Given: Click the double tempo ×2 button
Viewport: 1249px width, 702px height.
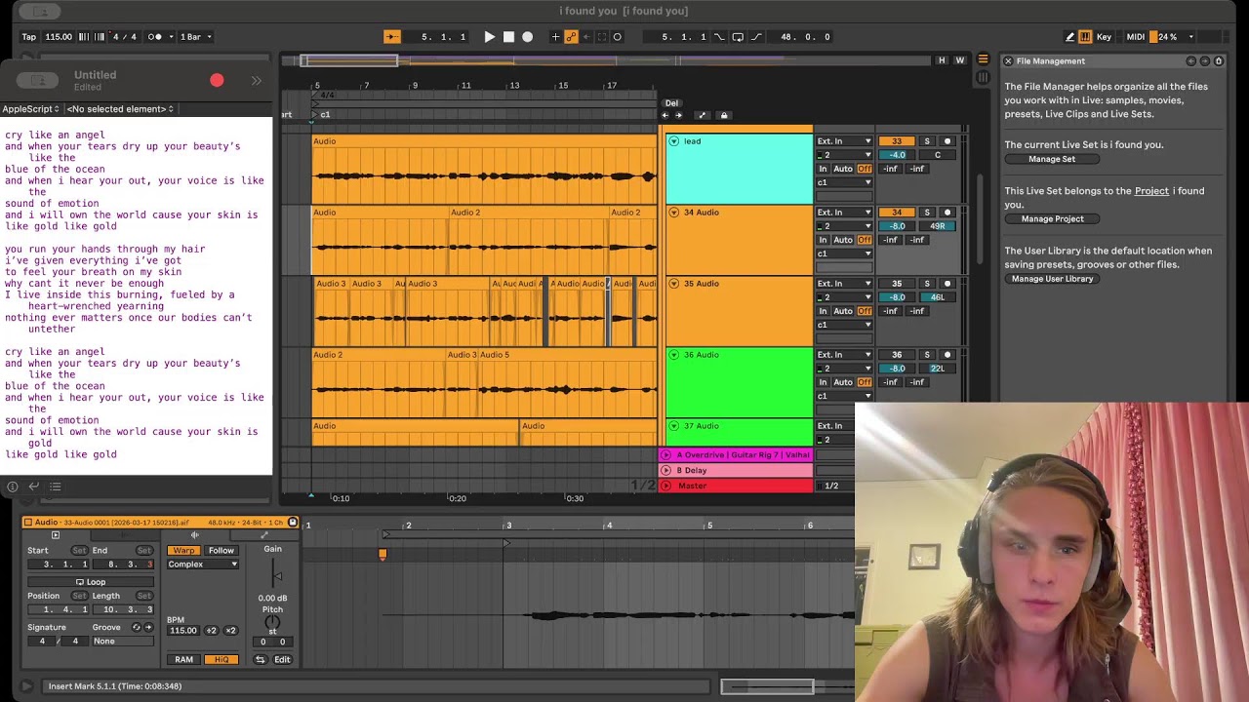Looking at the screenshot, I should (x=230, y=631).
